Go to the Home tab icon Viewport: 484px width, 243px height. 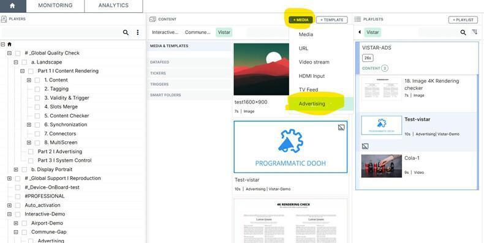click(12, 6)
